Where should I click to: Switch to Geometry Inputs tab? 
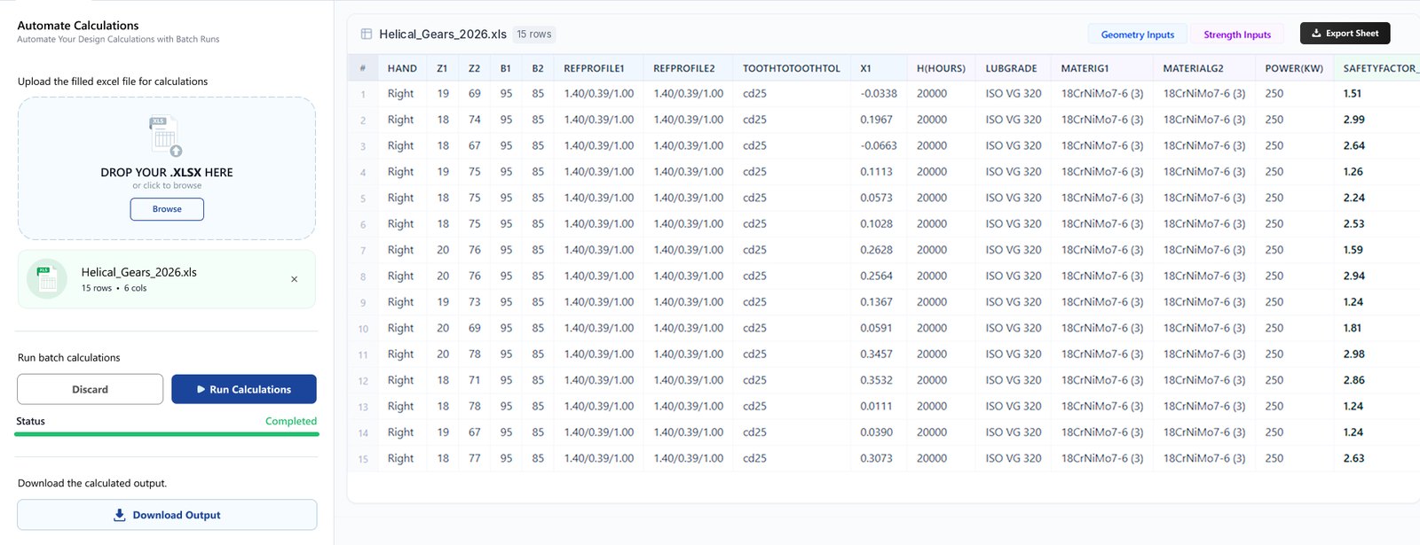[x=1137, y=35]
